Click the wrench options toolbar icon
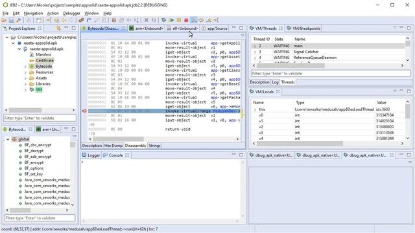Viewport: 415px width, 233px height. [x=19, y=20]
